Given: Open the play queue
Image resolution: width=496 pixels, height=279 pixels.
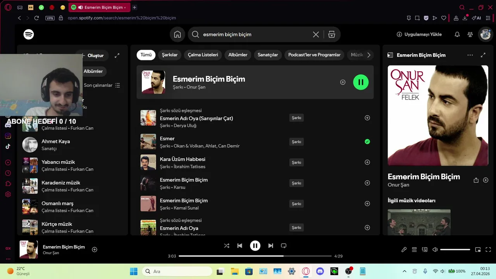Looking at the screenshot, I should pos(414,250).
